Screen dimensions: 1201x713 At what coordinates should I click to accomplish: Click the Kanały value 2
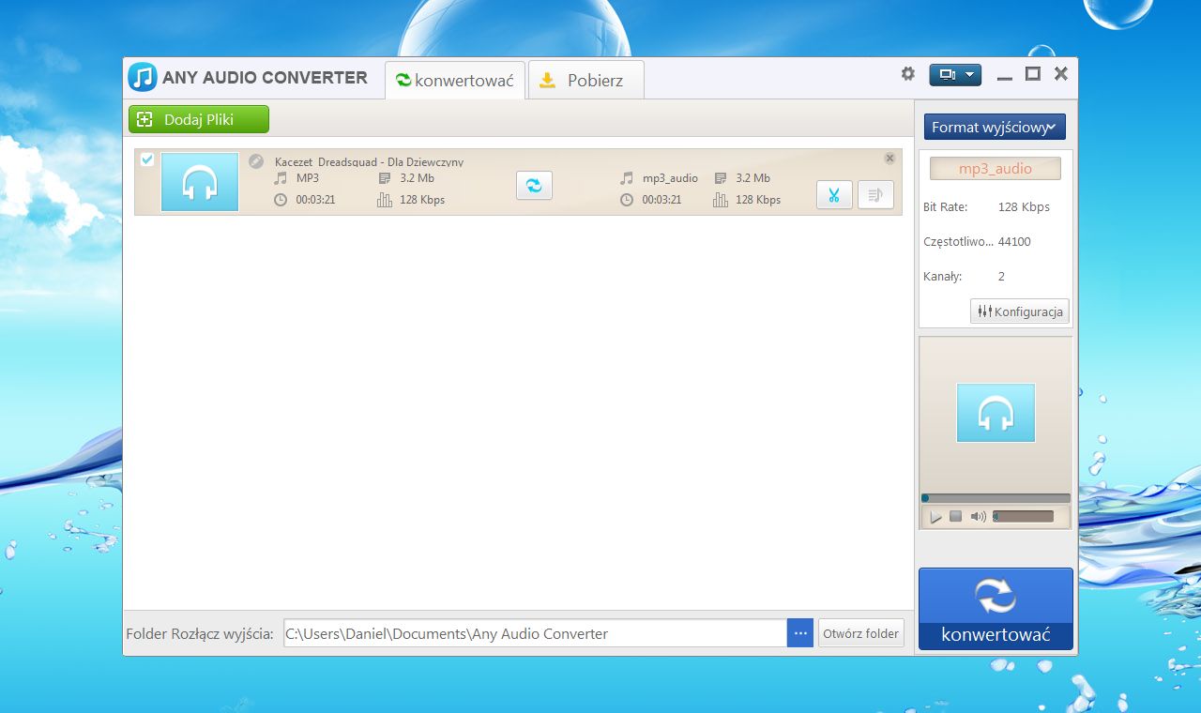(1001, 276)
